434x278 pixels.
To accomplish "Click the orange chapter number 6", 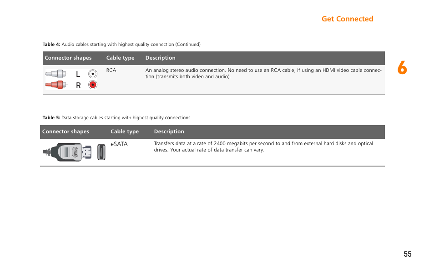I will (402, 68).
